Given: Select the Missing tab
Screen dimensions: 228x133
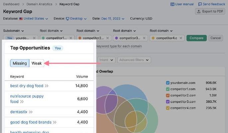Looking at the screenshot, I should click(20, 63).
